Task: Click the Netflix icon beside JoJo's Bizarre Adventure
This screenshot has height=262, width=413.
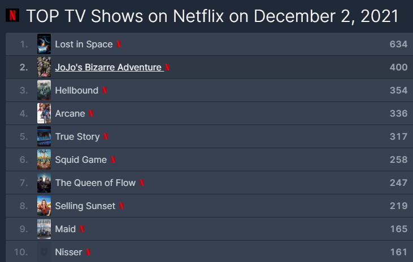Action: pos(167,68)
